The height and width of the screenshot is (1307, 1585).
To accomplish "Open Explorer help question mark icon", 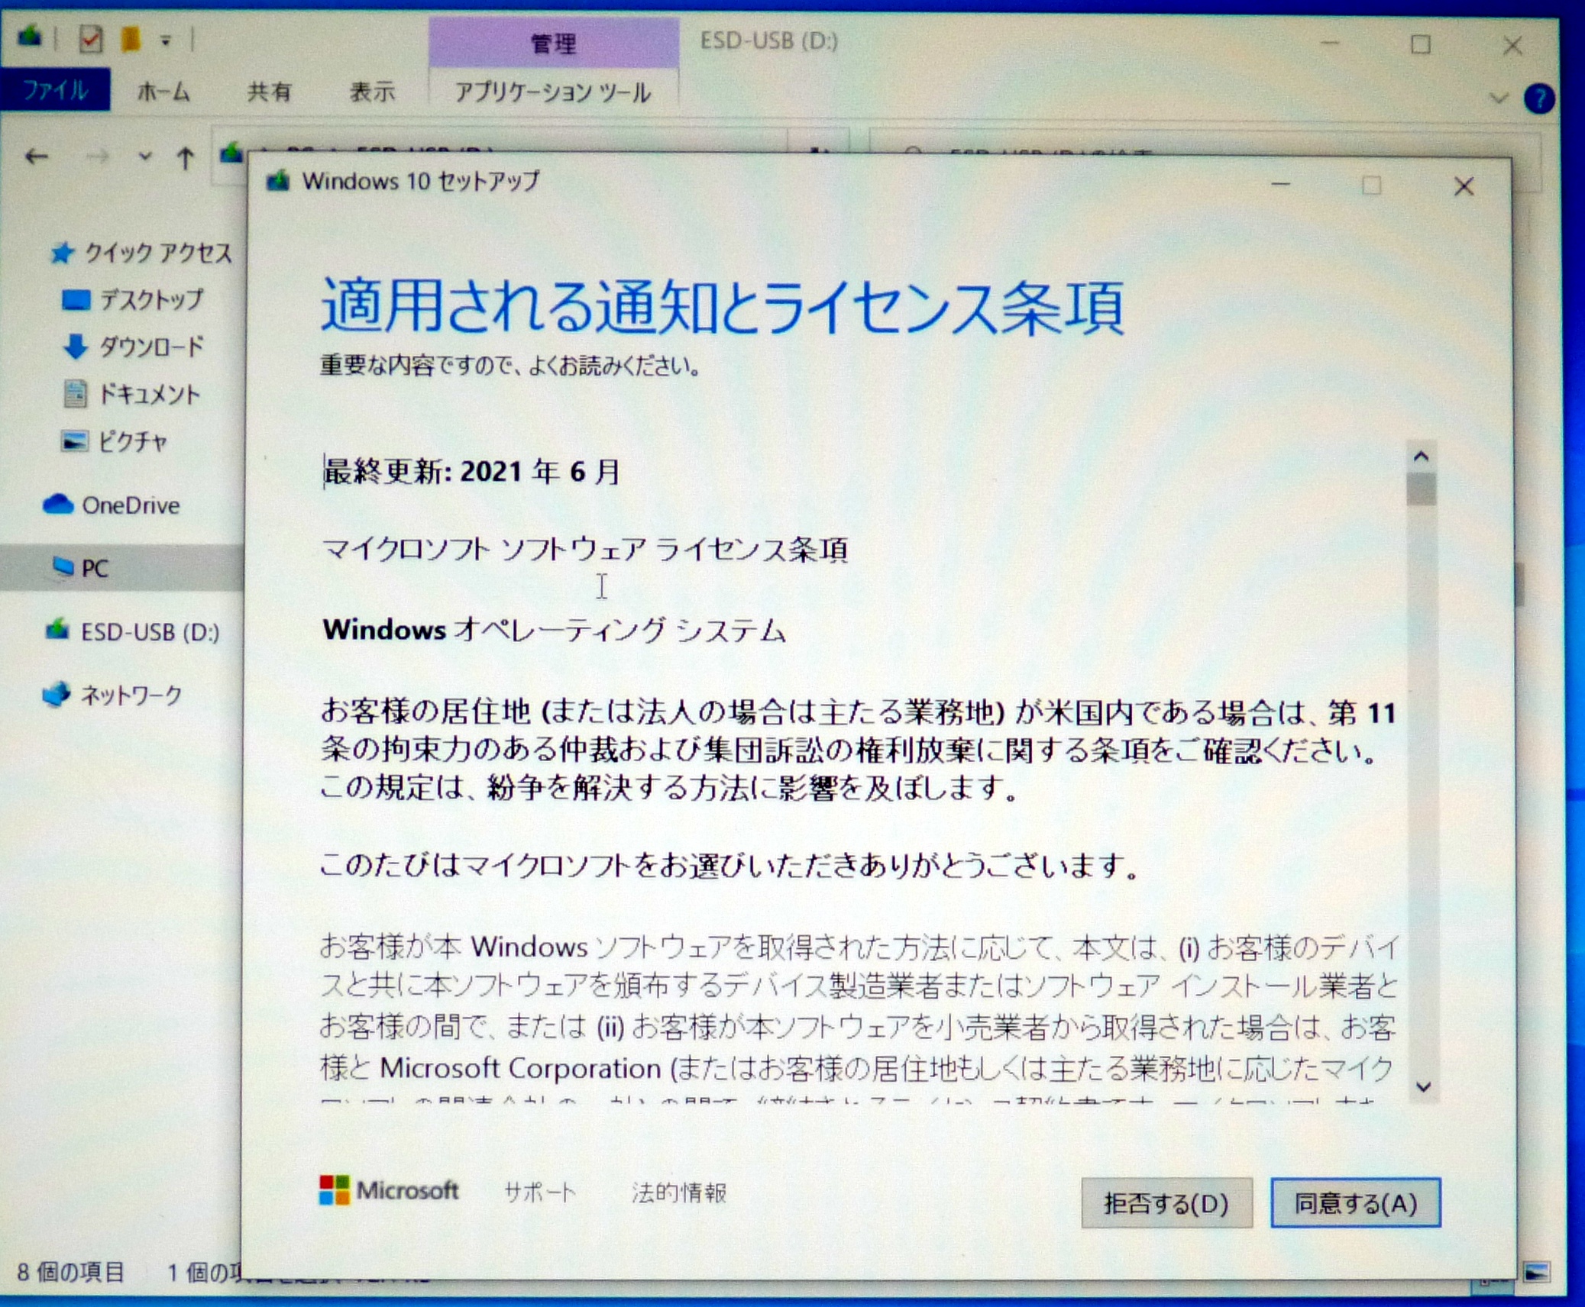I will [1538, 98].
